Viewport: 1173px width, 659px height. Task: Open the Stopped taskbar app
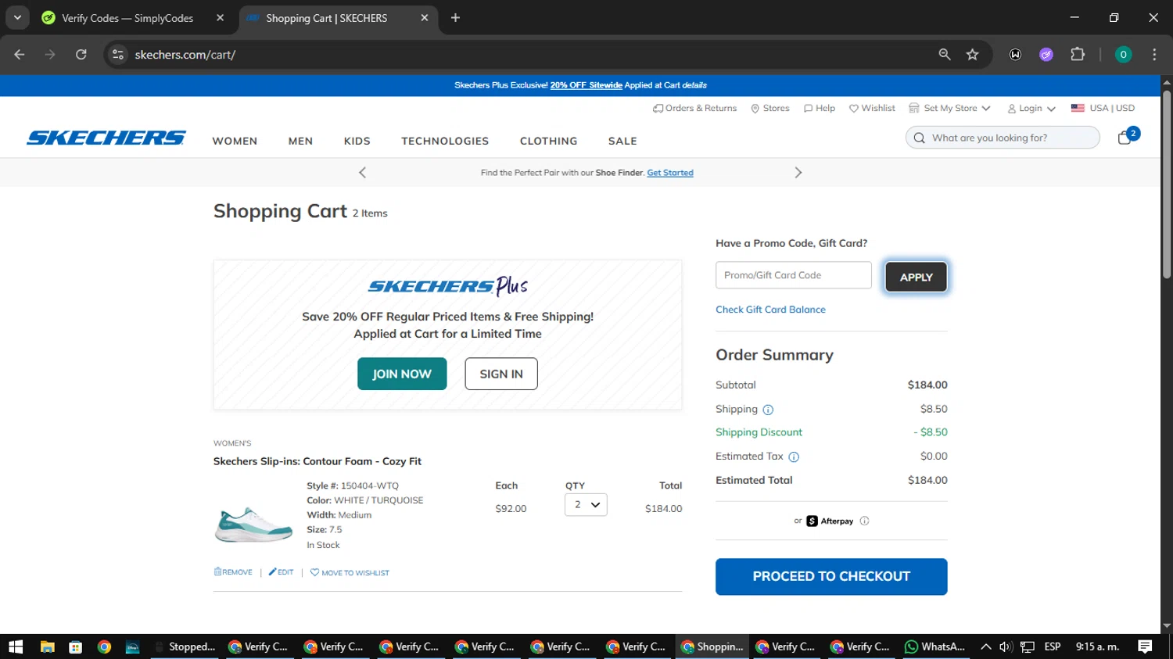coord(185,647)
